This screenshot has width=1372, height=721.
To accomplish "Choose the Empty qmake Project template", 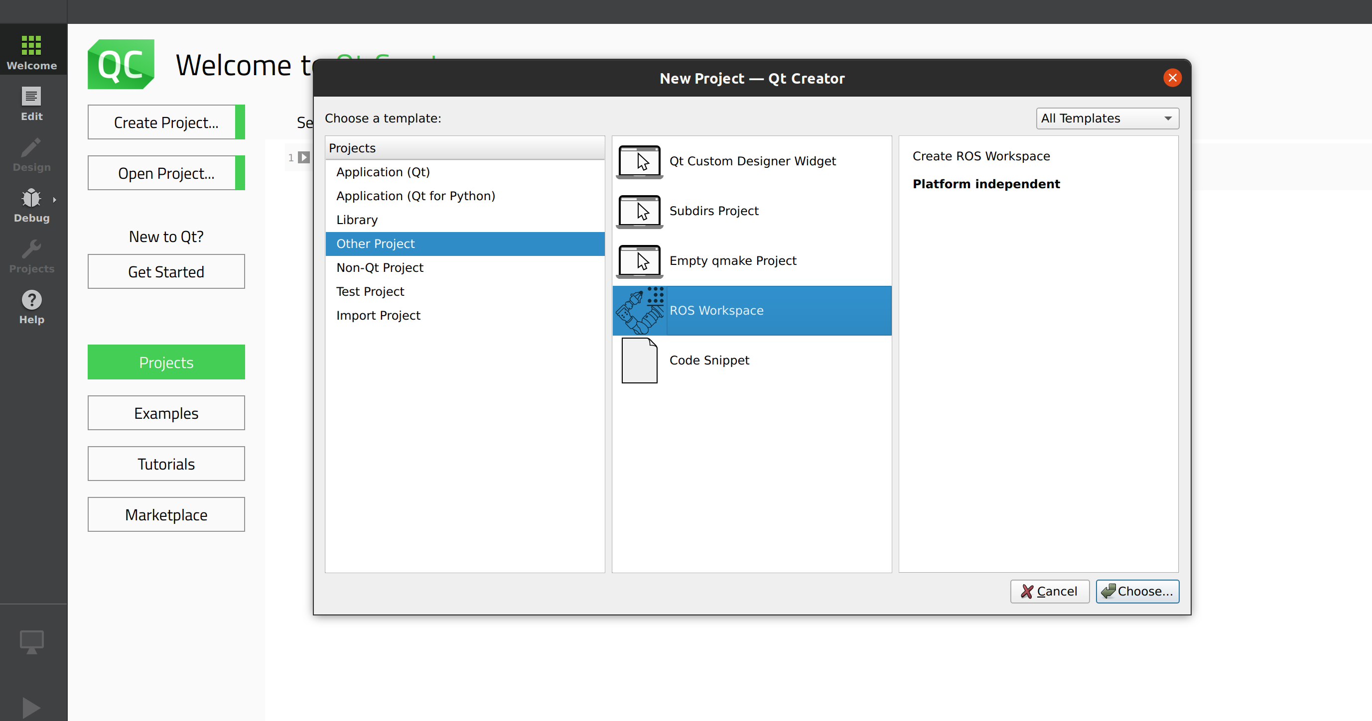I will pyautogui.click(x=732, y=260).
